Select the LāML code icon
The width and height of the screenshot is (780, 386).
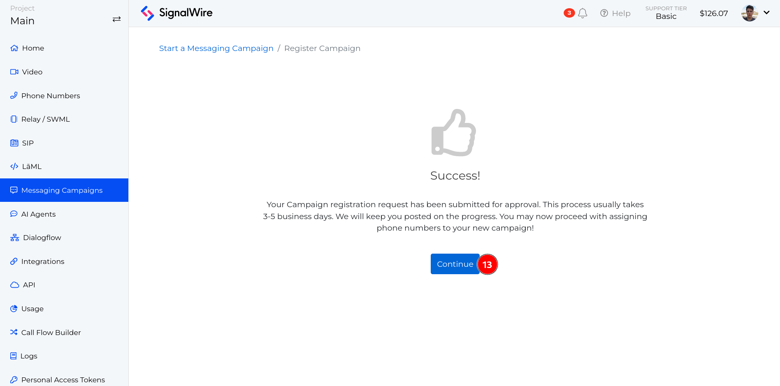pyautogui.click(x=14, y=166)
